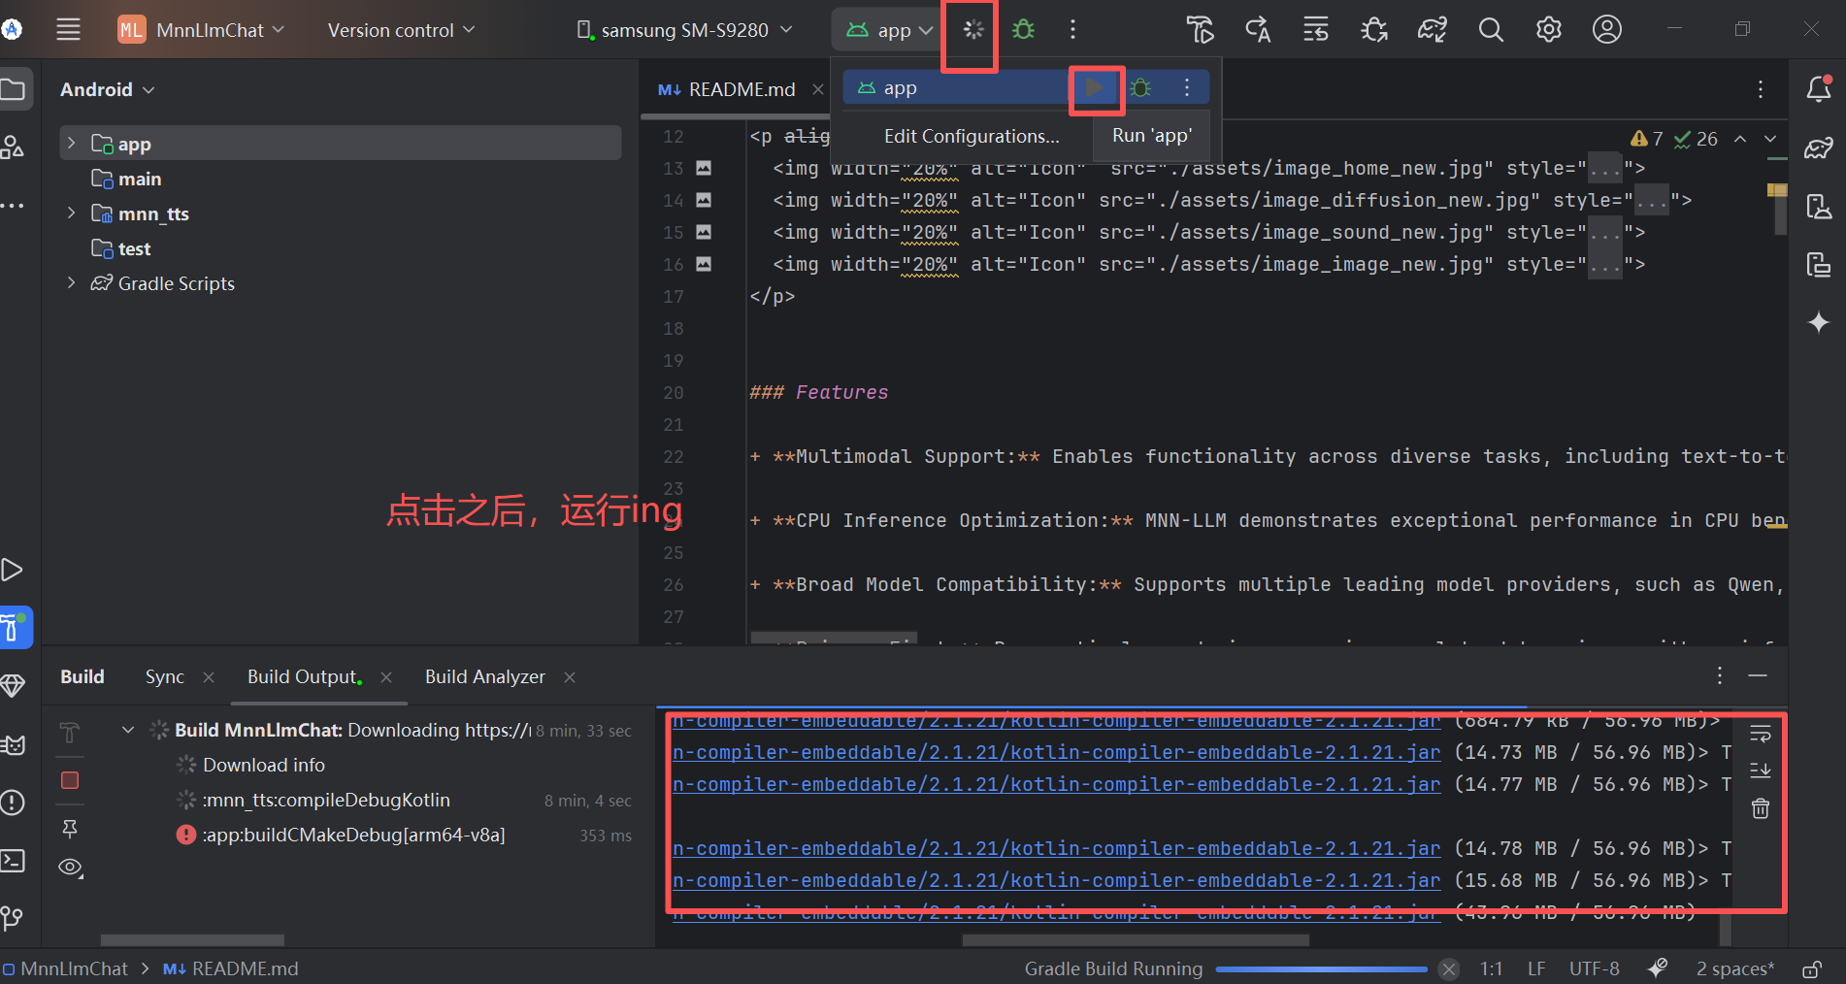Open the user account profile icon
Image resolution: width=1846 pixels, height=984 pixels.
pos(1607,29)
